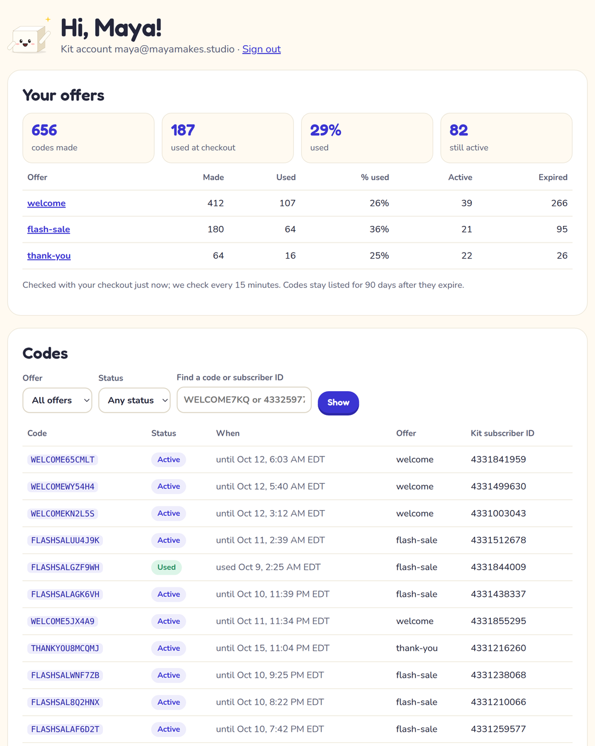
Task: Click subscriber ID 4331003043
Action: pos(498,514)
